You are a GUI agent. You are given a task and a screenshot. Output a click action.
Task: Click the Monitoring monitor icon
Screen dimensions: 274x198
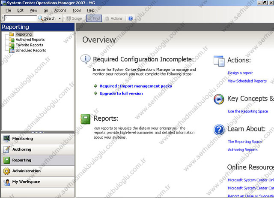click(x=6, y=139)
